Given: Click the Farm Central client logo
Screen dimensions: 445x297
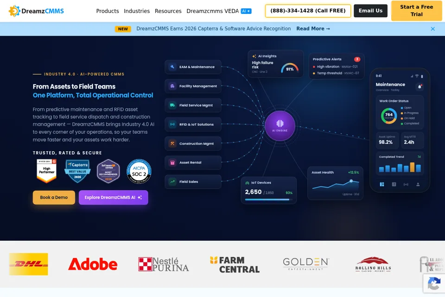Looking at the screenshot, I should coord(235,265).
